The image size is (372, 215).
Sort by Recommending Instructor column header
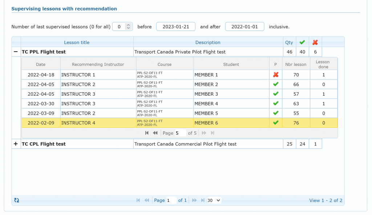point(98,64)
